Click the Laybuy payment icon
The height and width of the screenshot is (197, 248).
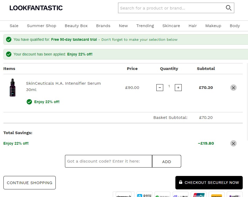pyautogui.click(x=180, y=195)
